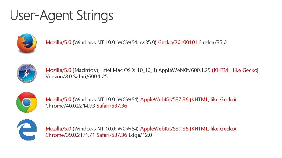Click the User-Agent Strings slide title
The image size is (282, 158).
coord(62,15)
